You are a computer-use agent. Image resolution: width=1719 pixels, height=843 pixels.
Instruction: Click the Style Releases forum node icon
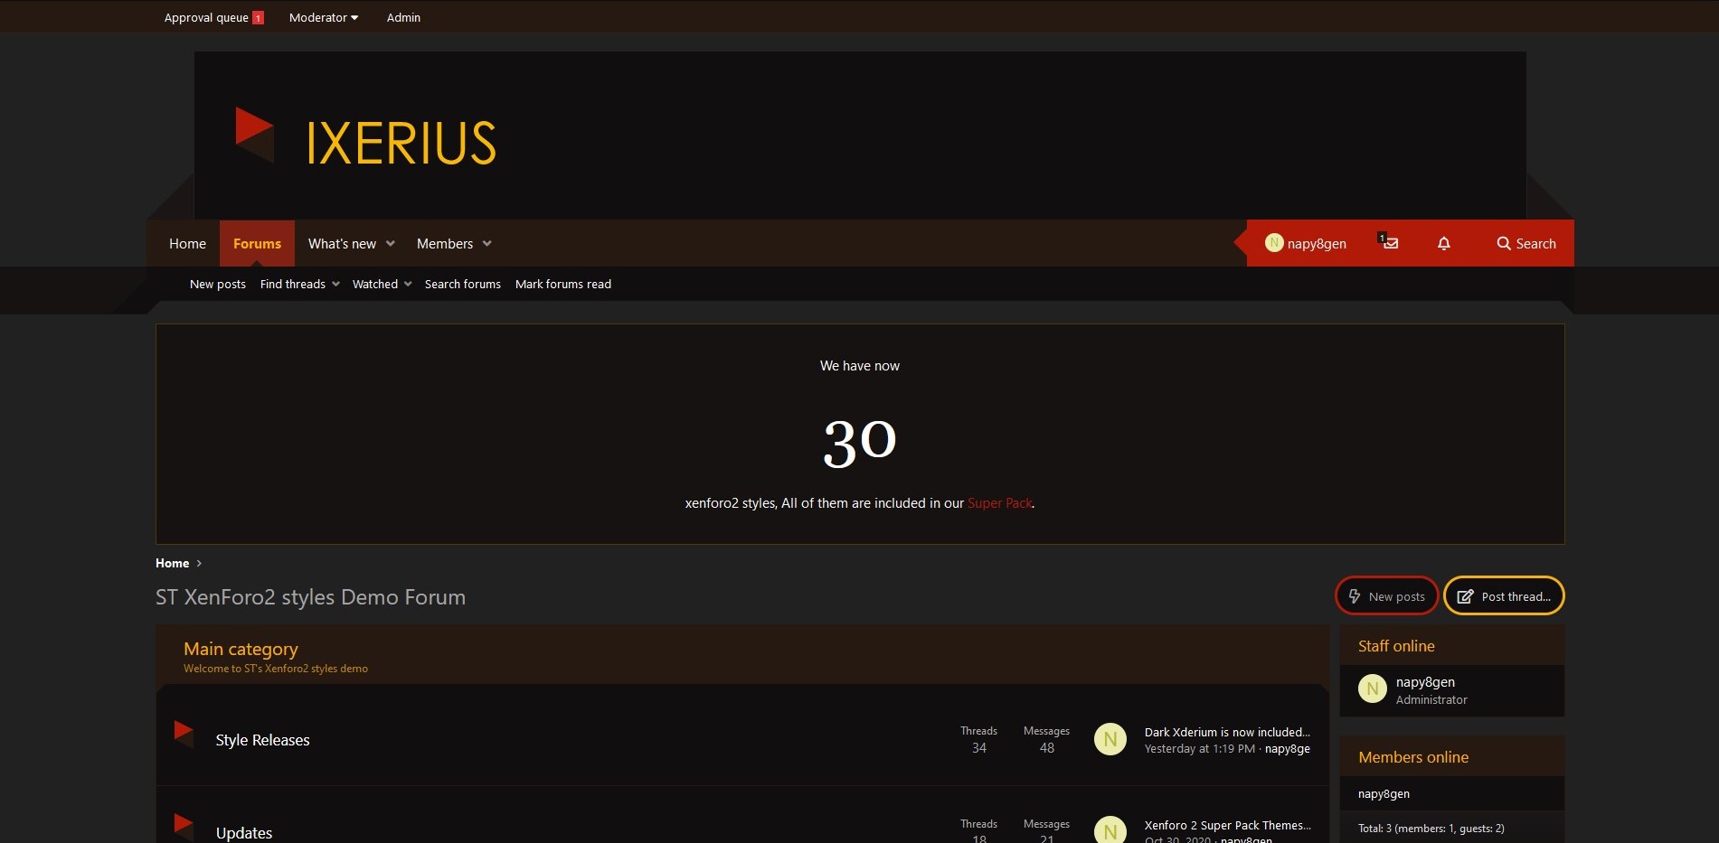click(184, 733)
